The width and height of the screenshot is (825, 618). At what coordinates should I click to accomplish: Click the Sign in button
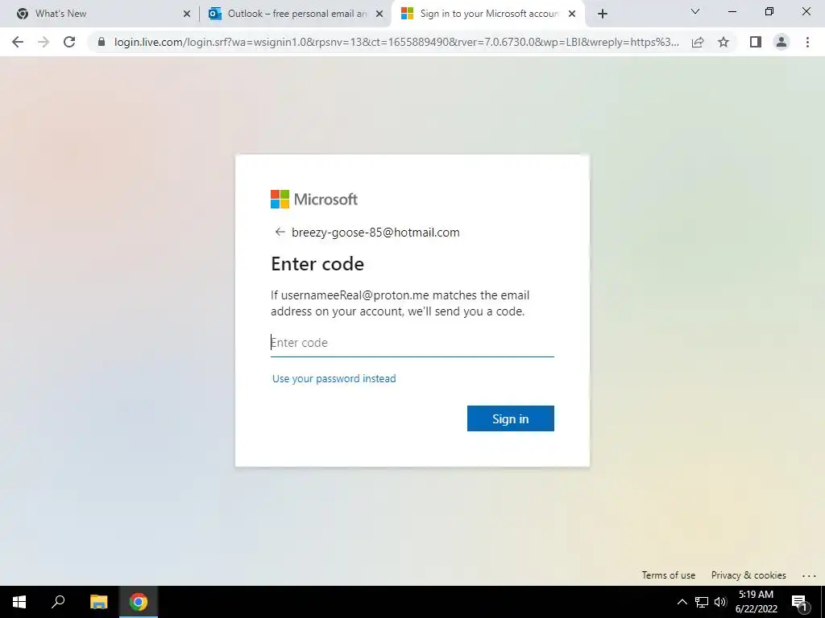pos(510,418)
